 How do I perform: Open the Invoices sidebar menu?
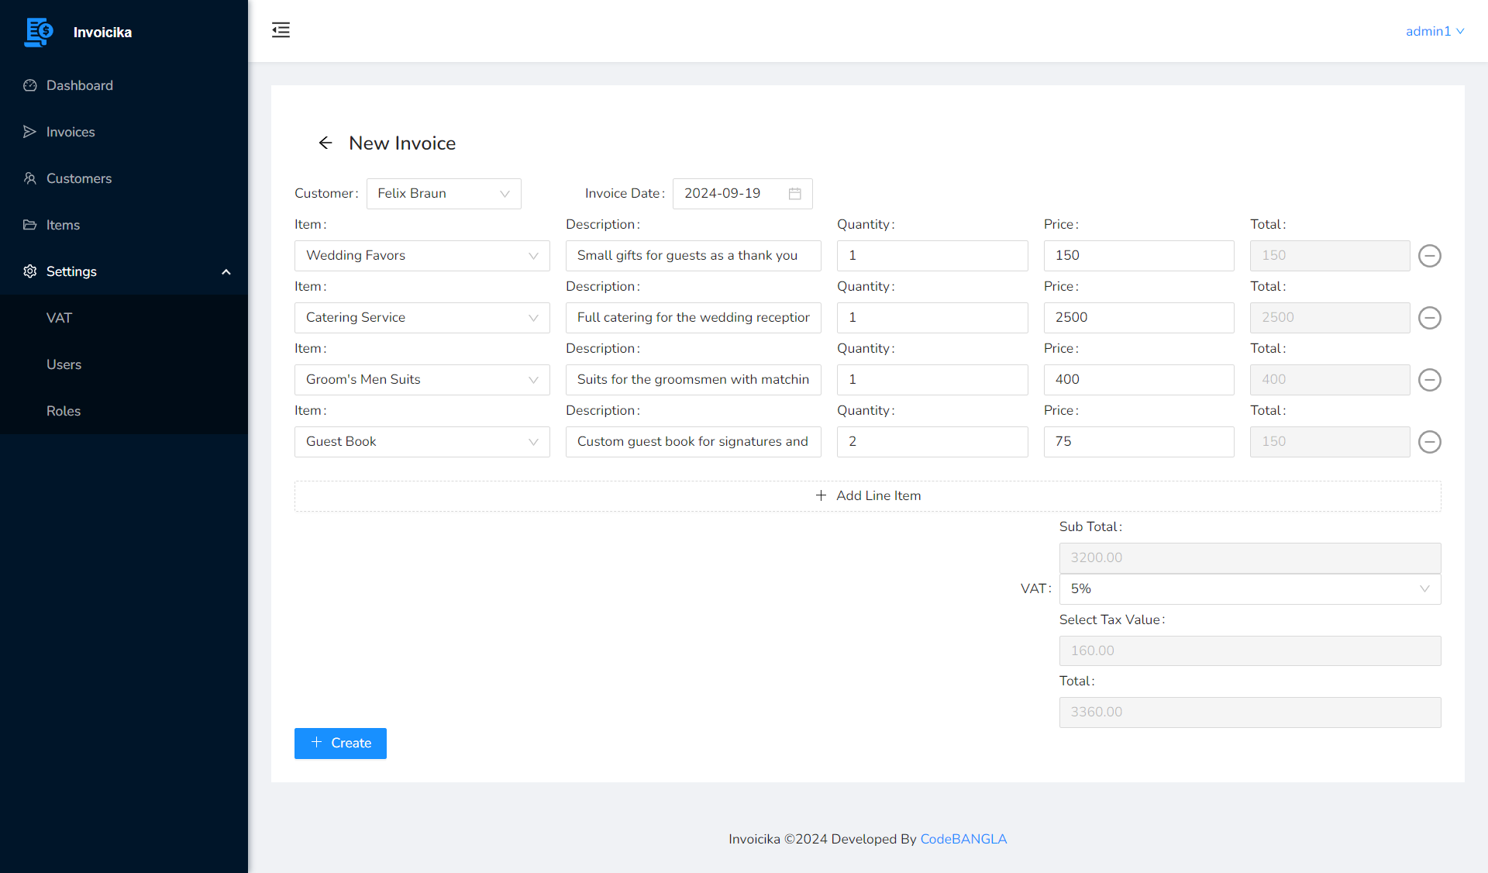(x=70, y=132)
